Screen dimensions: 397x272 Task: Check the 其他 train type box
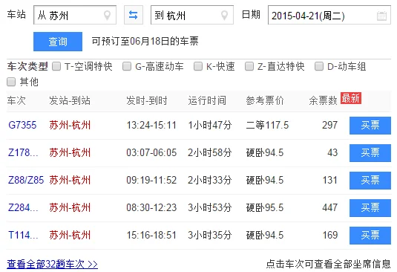click(11, 82)
